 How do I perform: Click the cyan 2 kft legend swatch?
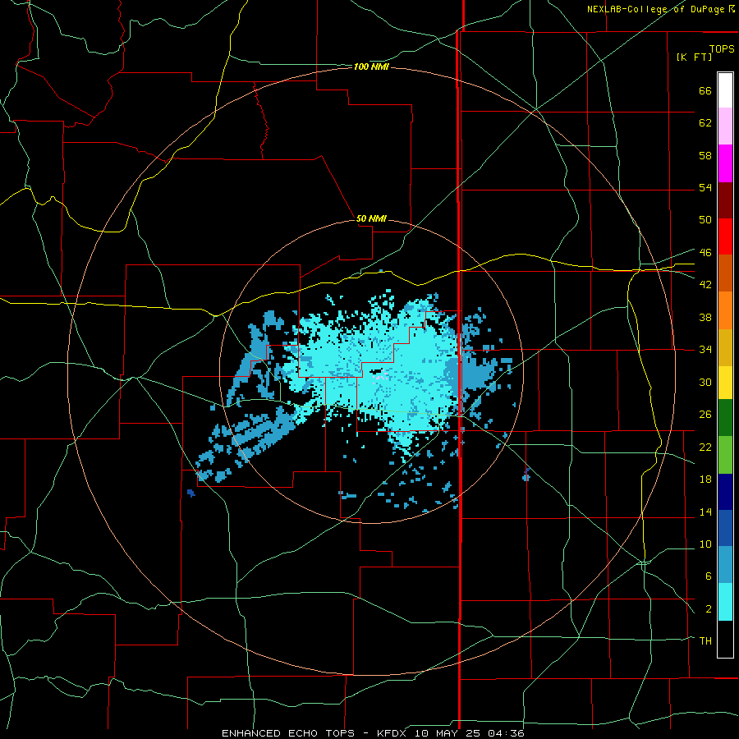click(x=725, y=602)
